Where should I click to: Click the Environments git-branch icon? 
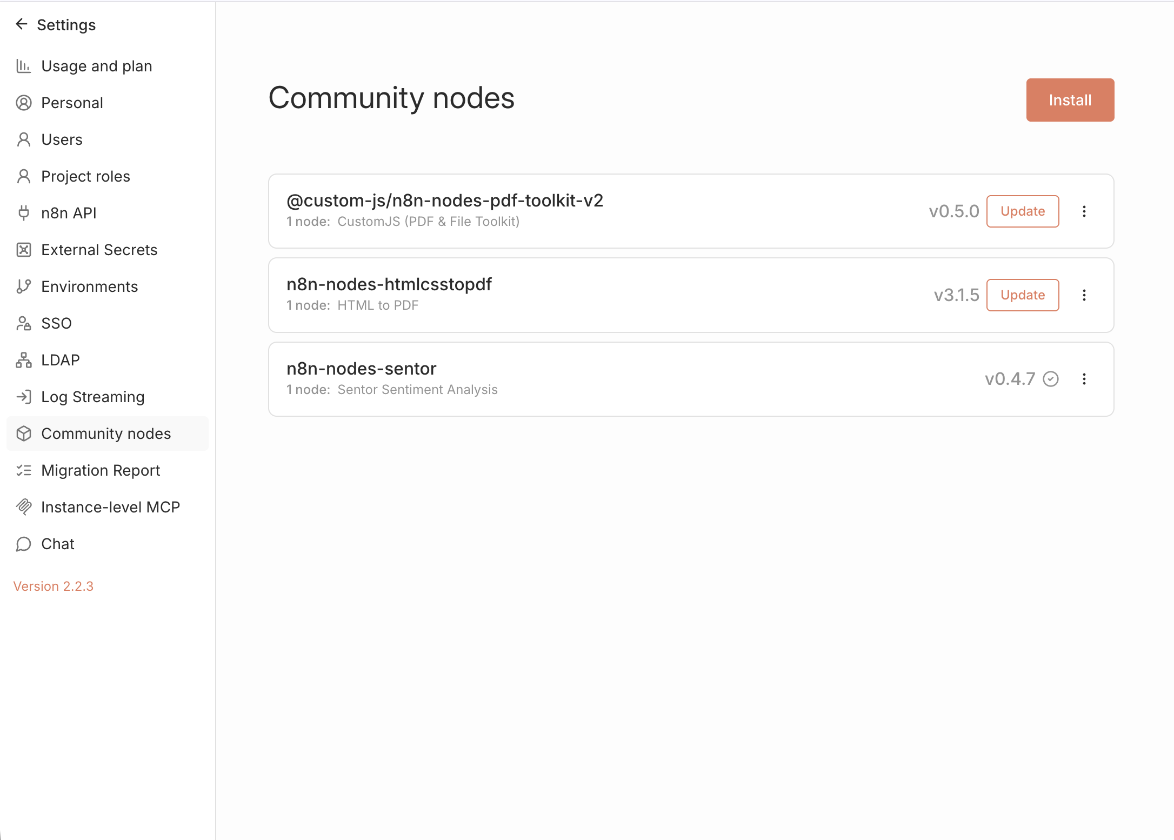[x=23, y=286]
